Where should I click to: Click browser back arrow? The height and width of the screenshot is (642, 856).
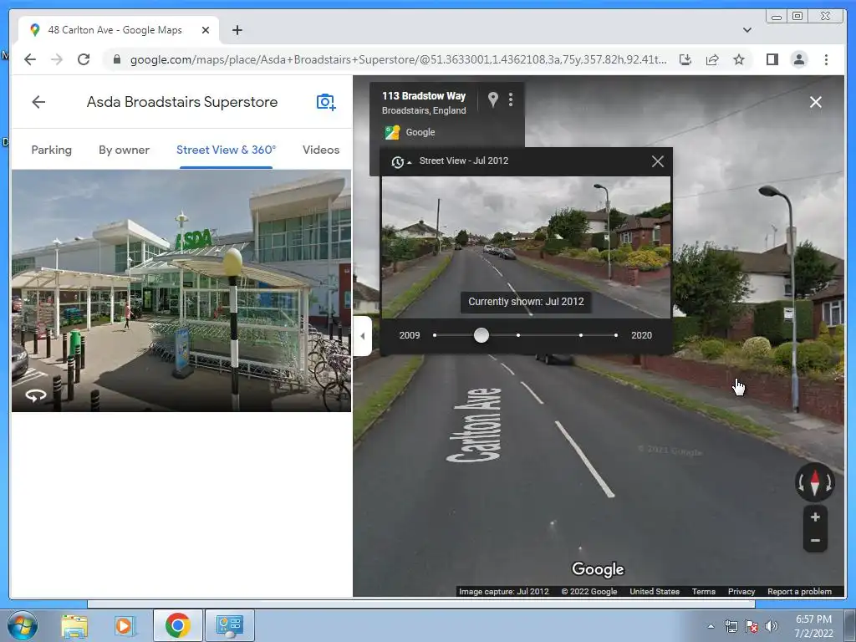tap(30, 59)
